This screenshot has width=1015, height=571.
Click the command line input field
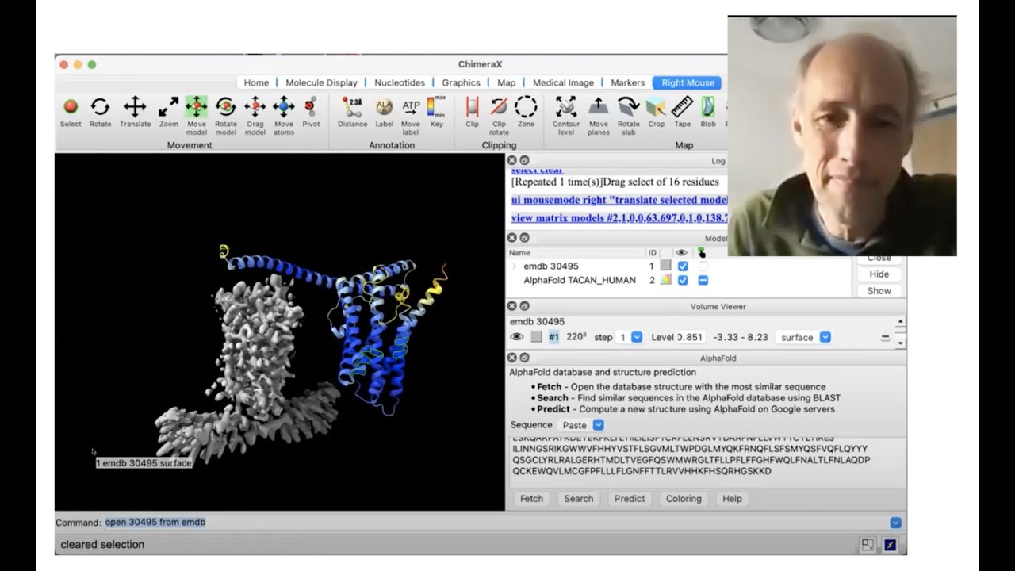[x=496, y=523]
